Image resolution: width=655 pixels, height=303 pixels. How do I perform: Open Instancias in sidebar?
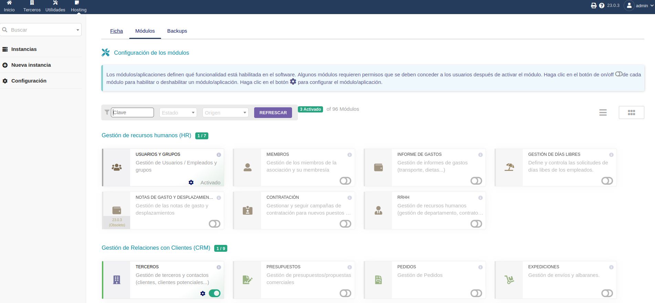click(24, 49)
